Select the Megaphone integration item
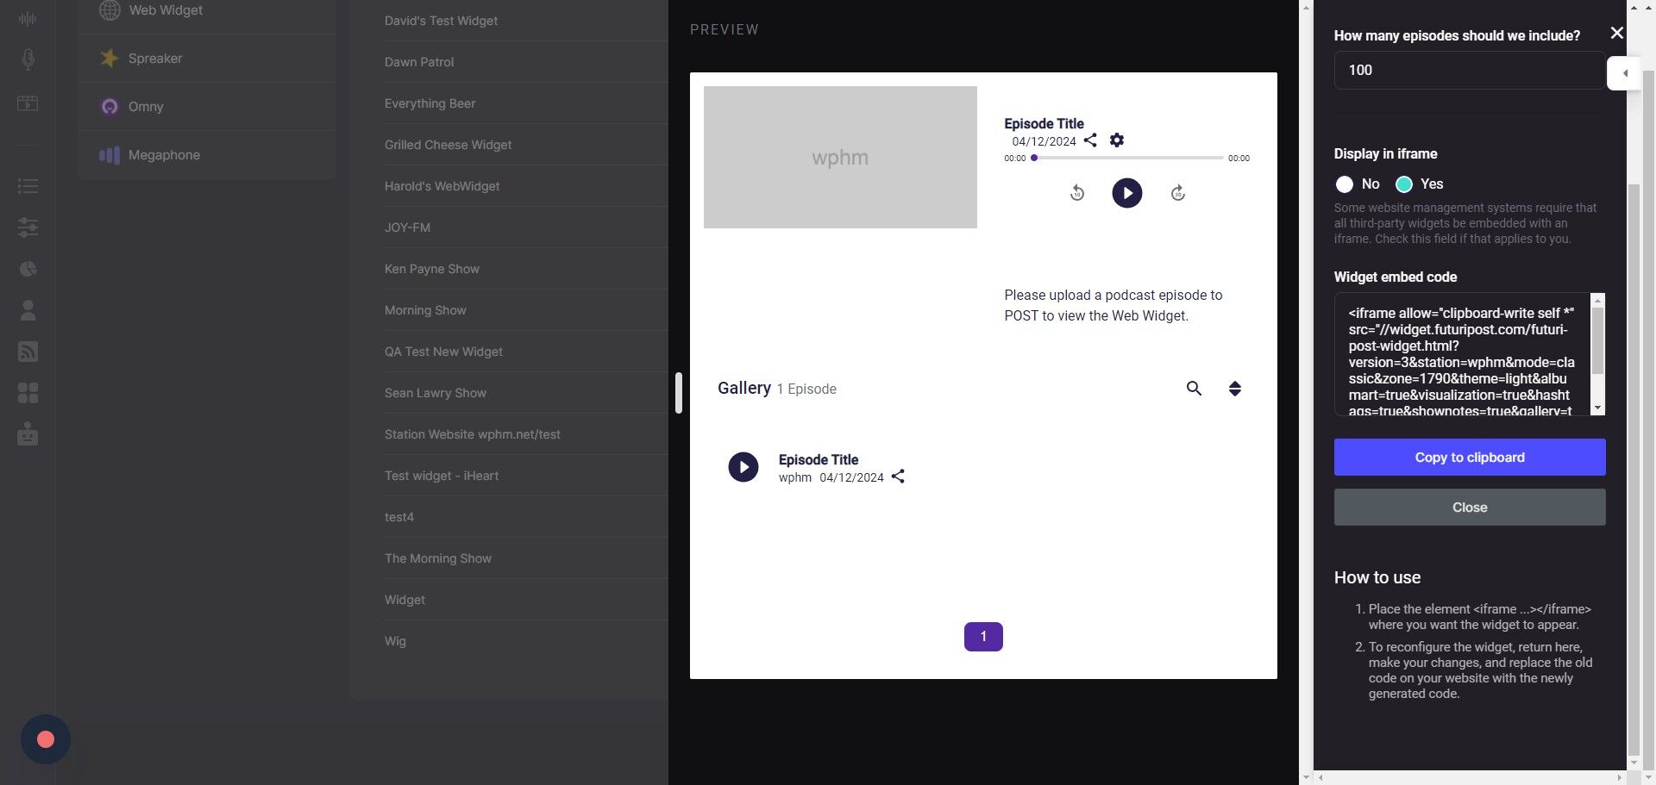 point(164,155)
